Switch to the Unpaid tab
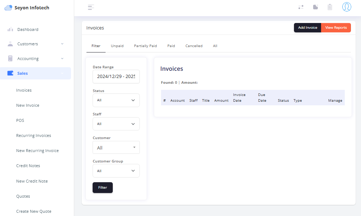 117,46
